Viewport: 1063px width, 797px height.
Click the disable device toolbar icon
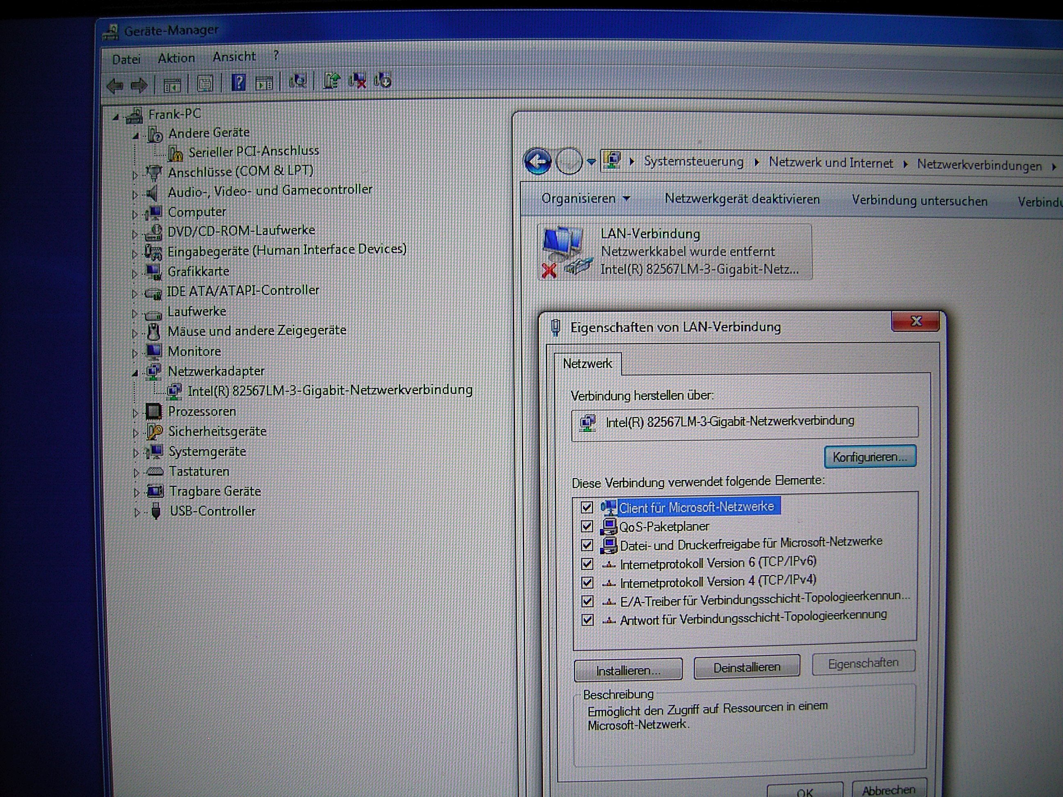(x=383, y=81)
